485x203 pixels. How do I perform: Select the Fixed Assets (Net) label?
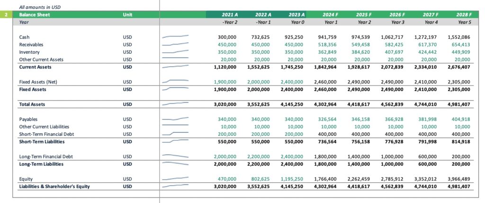click(x=38, y=82)
